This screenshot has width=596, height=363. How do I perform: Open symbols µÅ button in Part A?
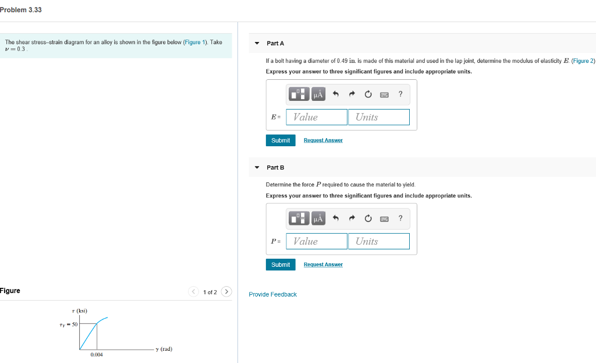[x=318, y=94]
